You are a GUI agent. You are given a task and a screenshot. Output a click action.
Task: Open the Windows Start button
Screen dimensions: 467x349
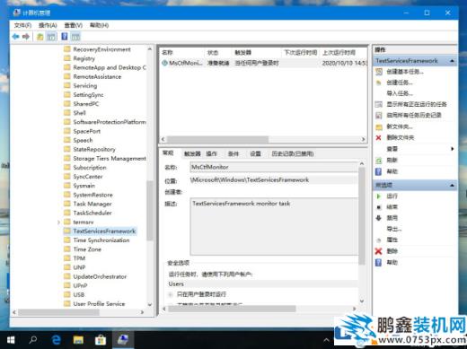click(11, 340)
